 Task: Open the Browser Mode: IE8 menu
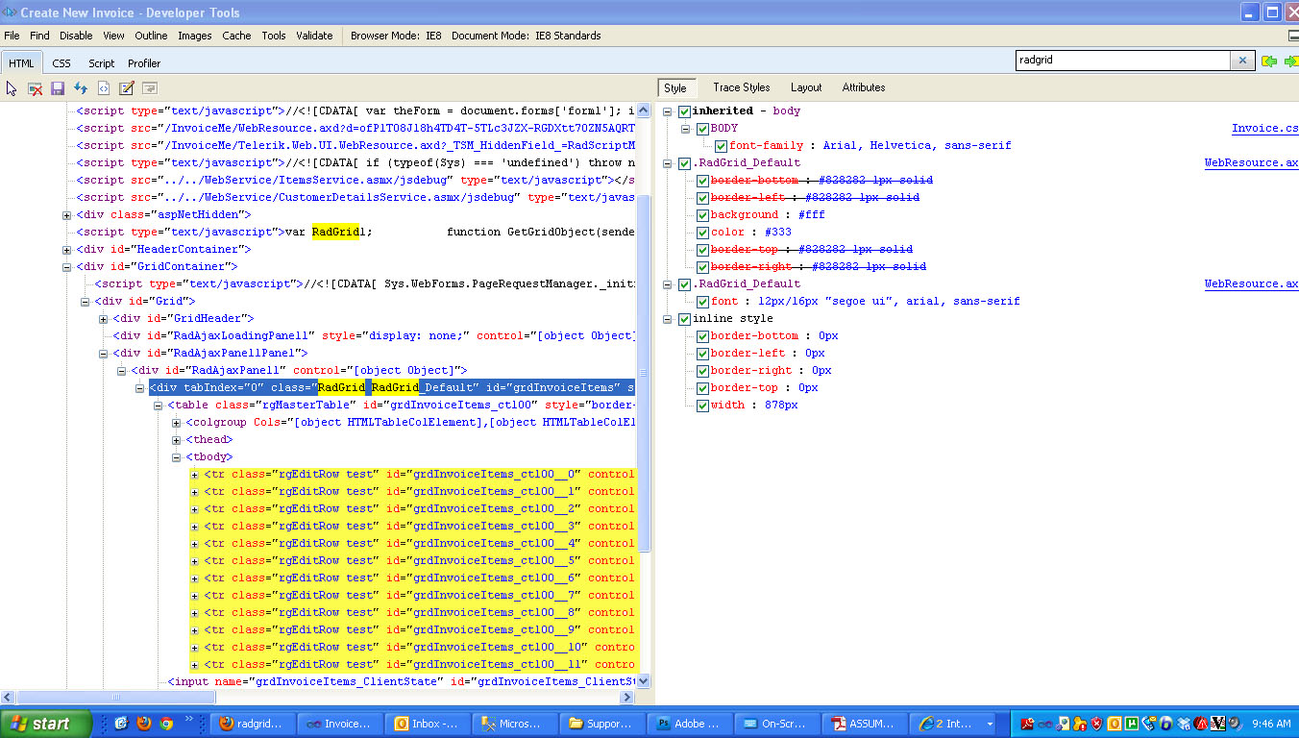[396, 36]
